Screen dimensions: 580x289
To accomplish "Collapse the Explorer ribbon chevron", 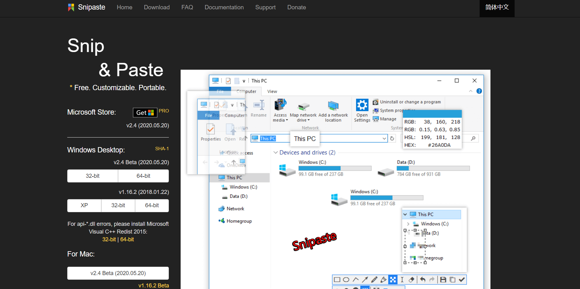I will [471, 91].
